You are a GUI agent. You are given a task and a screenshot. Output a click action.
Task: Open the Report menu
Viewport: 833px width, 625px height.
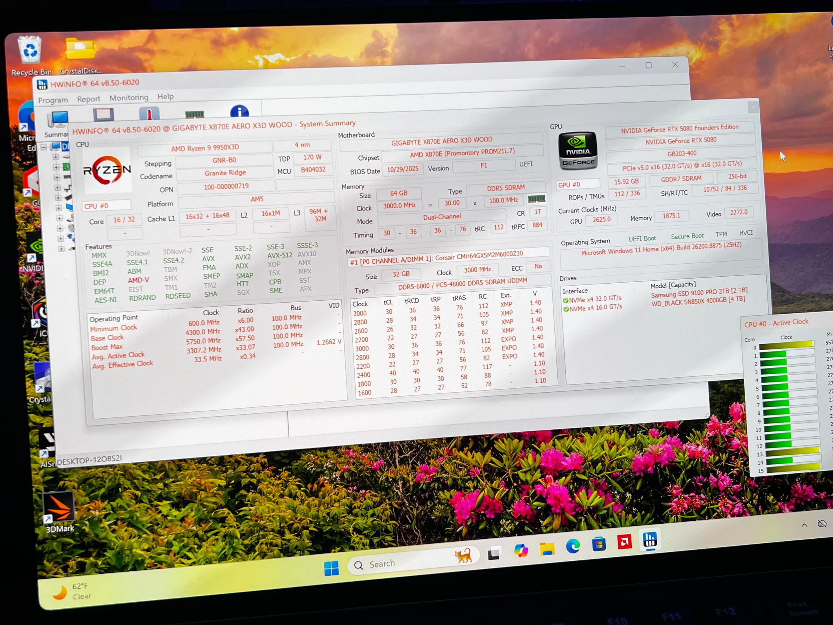[89, 99]
